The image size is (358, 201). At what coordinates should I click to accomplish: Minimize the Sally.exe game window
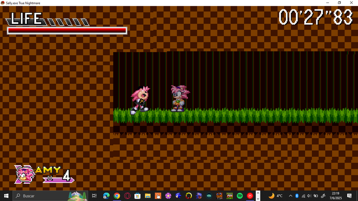coord(328,3)
